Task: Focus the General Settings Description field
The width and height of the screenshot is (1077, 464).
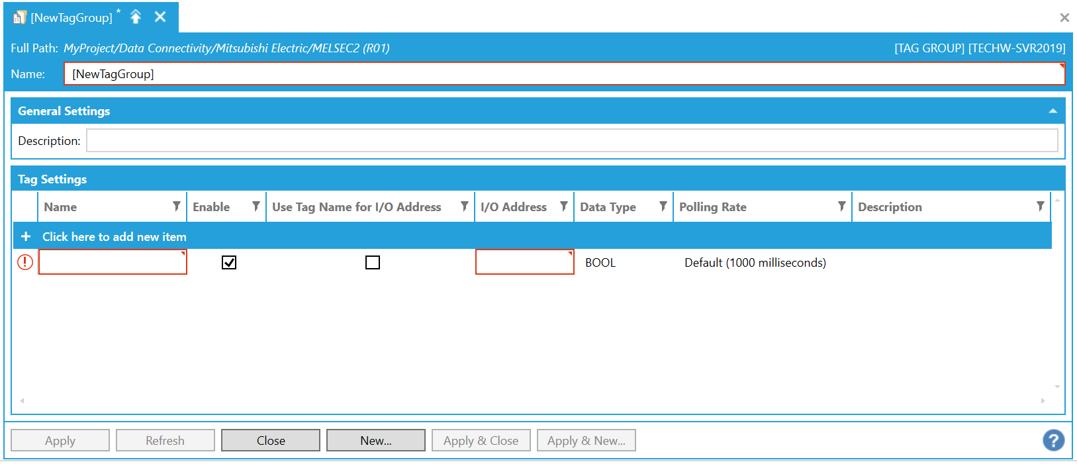Action: tap(572, 140)
